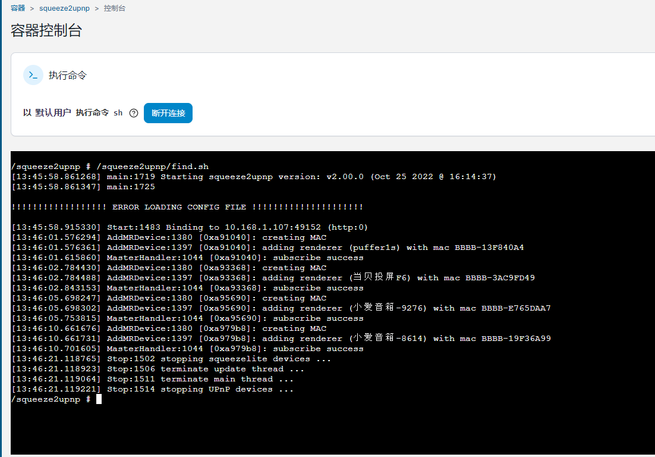
Task: Click the 执行命令 section title
Action: [68, 75]
